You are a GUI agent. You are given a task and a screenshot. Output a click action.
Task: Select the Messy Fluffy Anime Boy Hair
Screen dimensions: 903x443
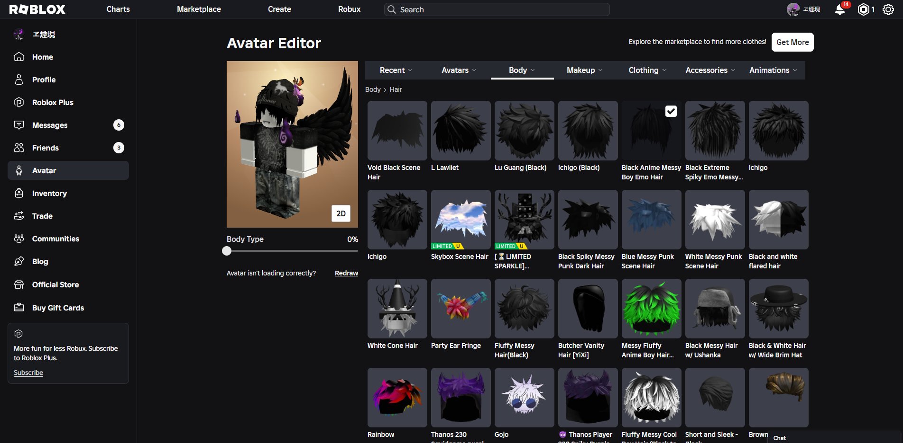coord(652,309)
